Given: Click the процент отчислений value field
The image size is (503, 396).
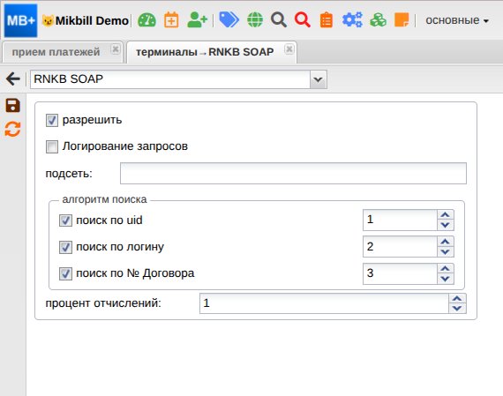Looking at the screenshot, I should click(324, 303).
